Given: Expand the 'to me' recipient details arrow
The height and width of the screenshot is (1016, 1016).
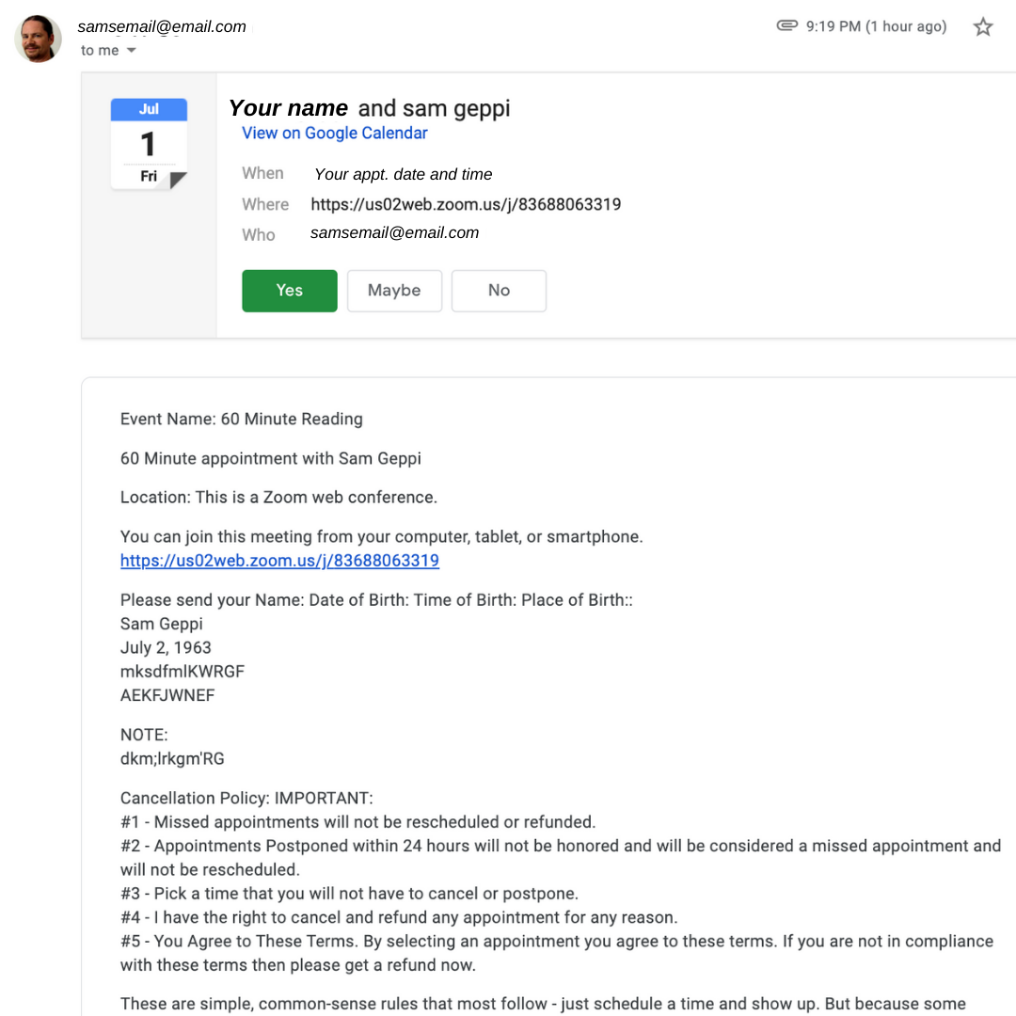Looking at the screenshot, I should (x=132, y=51).
